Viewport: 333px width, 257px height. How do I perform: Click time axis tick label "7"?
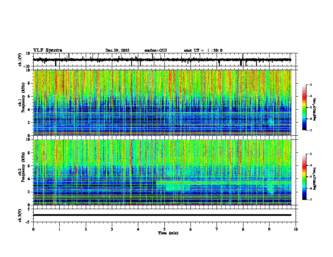click(217, 229)
